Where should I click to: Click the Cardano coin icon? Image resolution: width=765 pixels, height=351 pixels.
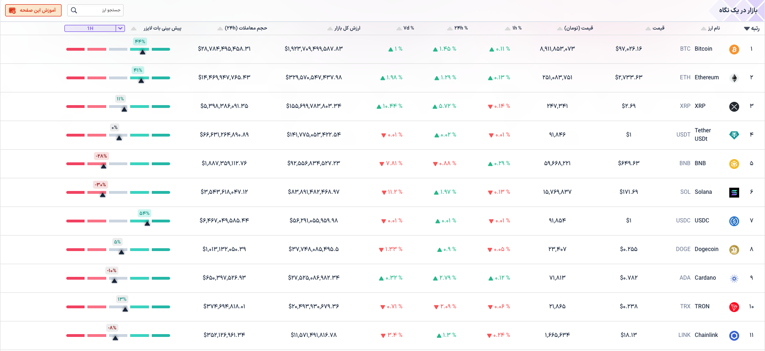(734, 278)
